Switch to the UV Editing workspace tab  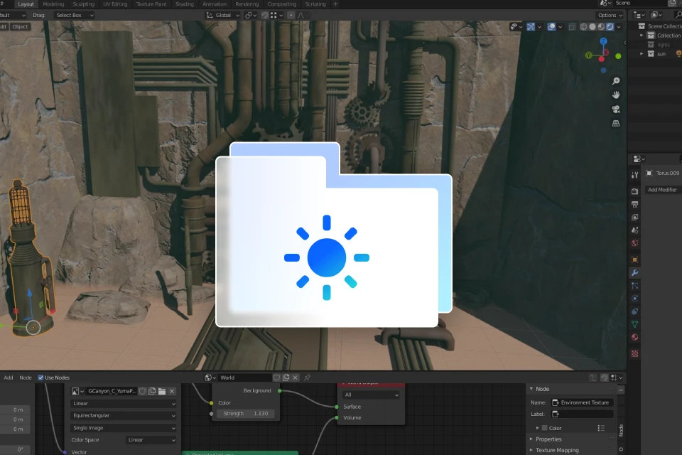[115, 4]
